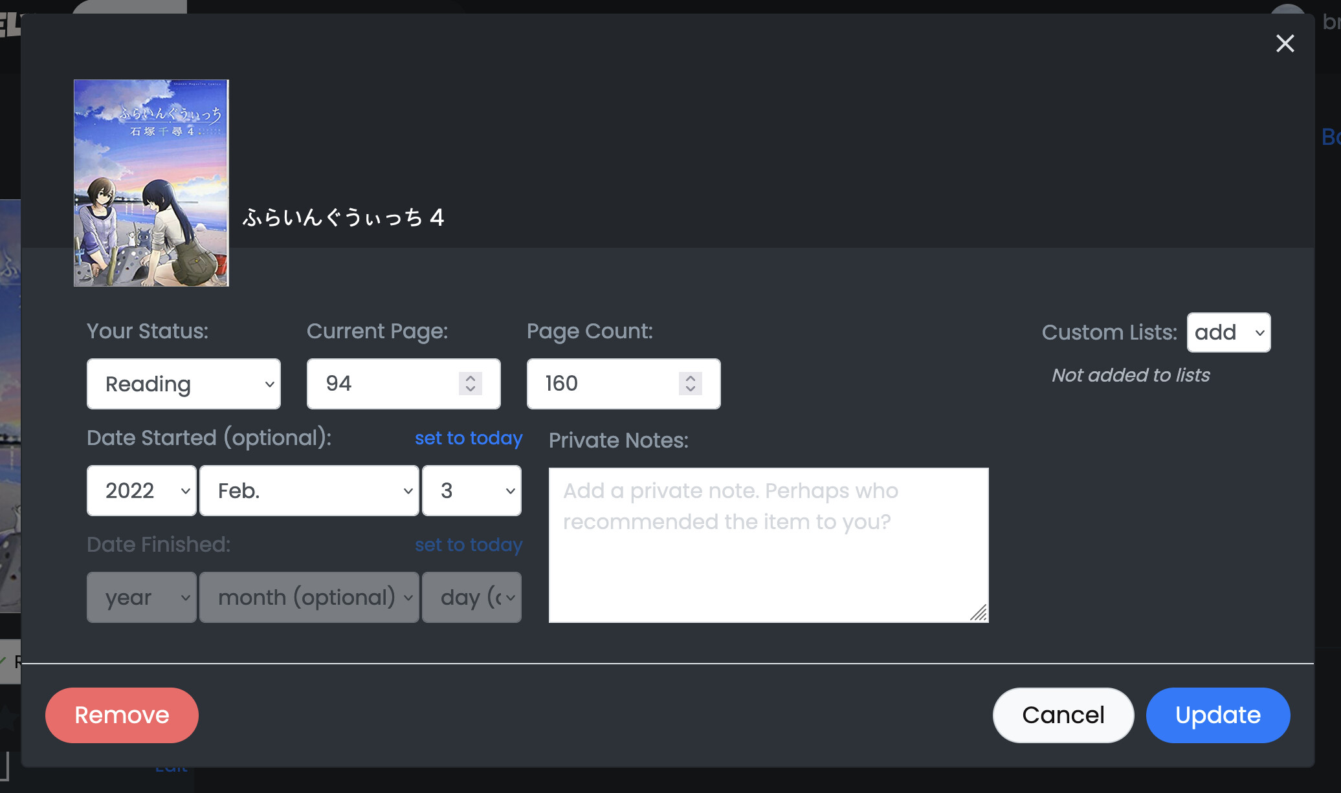
Task: Close the edit dialog with X
Action: tap(1285, 43)
